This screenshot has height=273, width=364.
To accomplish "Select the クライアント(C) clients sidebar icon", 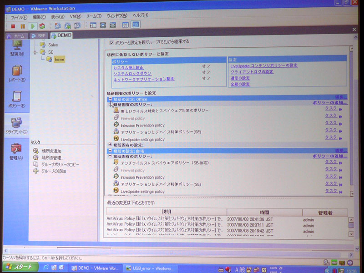I will 16,126.
